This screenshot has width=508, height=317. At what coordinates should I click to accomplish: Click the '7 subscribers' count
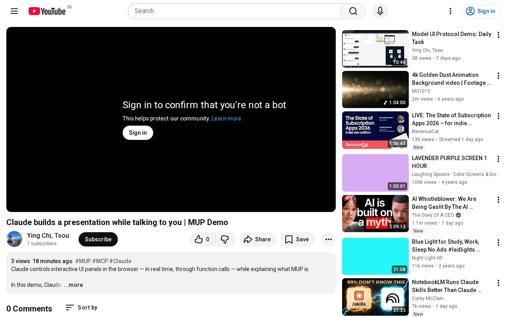click(42, 244)
